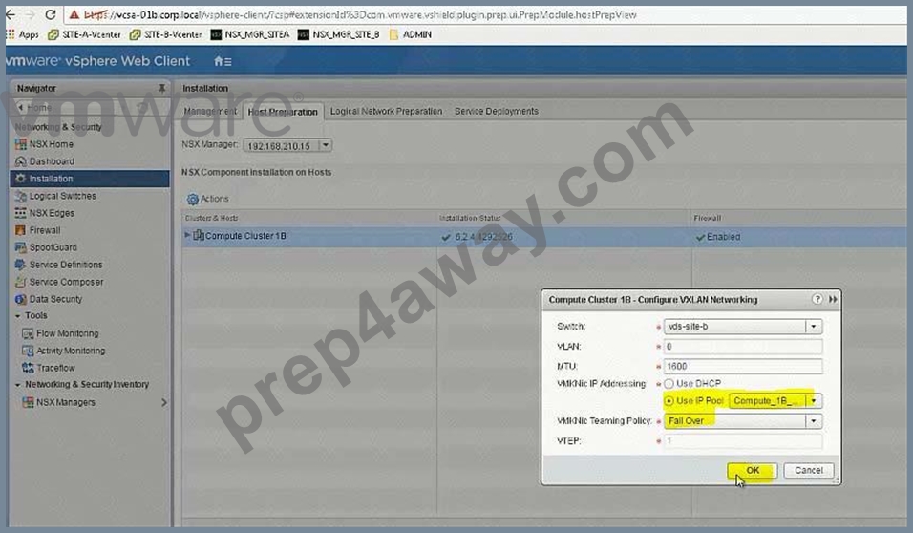Click the insecure certificate warning icon

pos(74,14)
